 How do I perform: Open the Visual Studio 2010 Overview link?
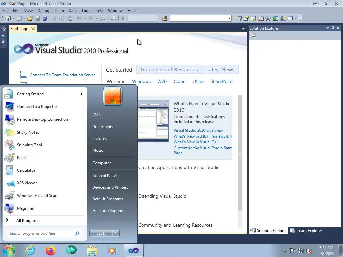(x=198, y=130)
